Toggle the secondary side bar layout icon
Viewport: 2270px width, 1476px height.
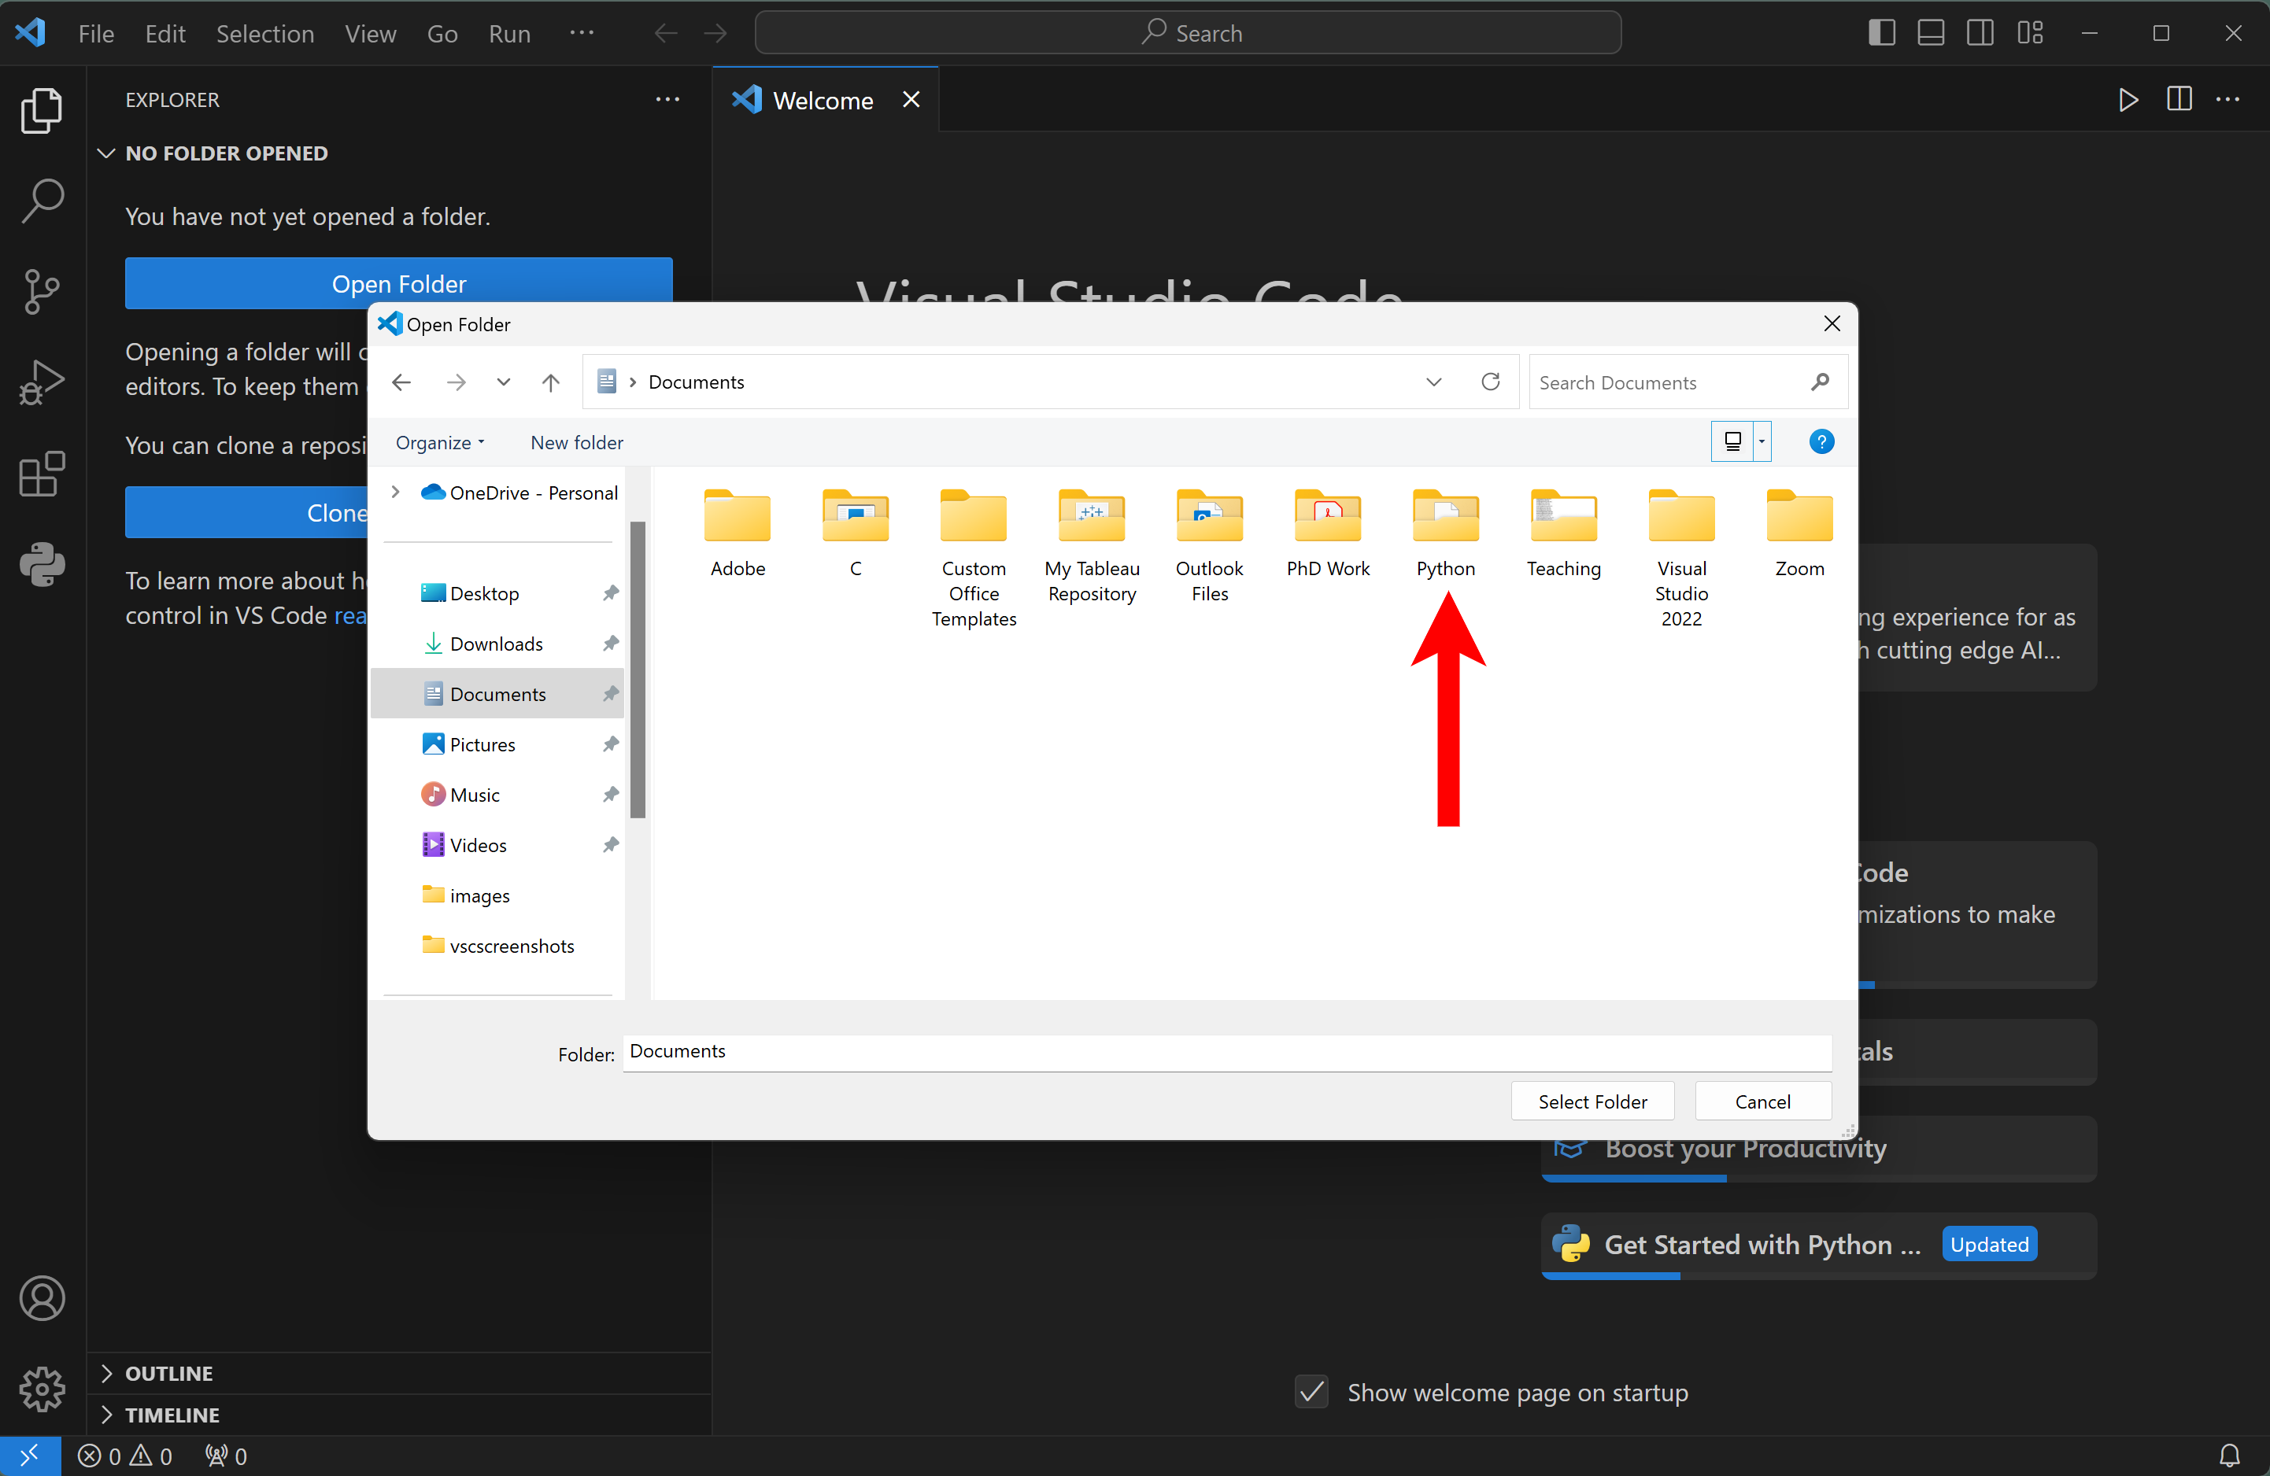coord(1980,33)
